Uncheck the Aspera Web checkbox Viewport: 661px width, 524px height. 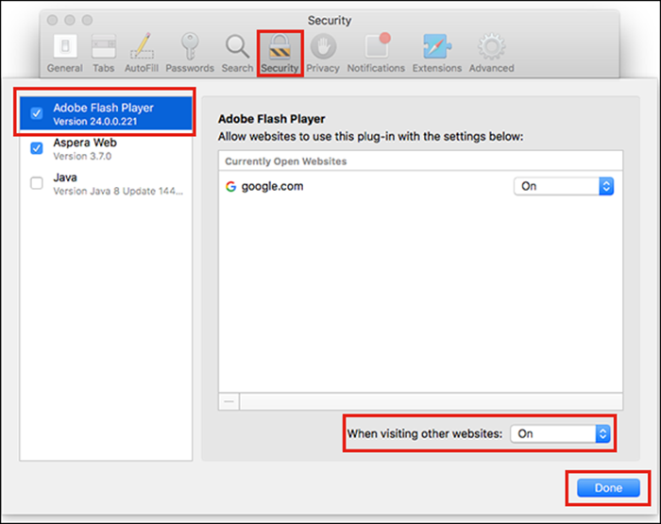point(37,148)
